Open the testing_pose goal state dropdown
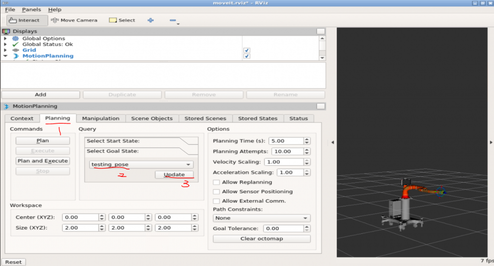Screen dimensions: 494x266 [141, 165]
